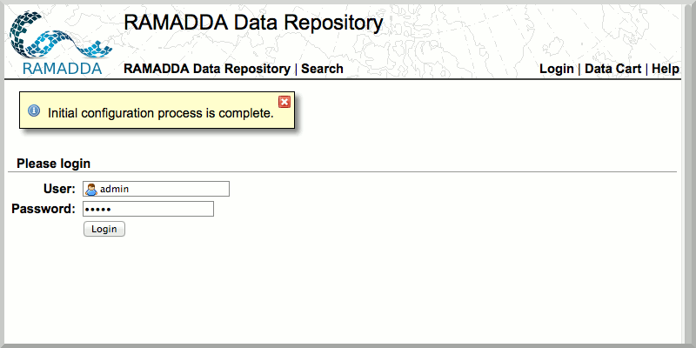Image resolution: width=696 pixels, height=348 pixels.
Task: Click the 'Initial configuration process is complete' message
Action: 161,112
